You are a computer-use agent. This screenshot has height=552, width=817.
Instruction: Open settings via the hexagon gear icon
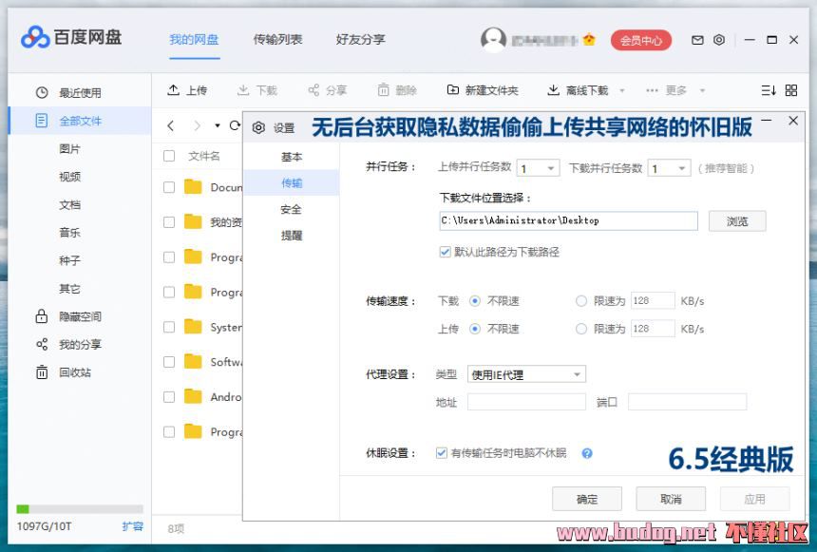coord(719,40)
